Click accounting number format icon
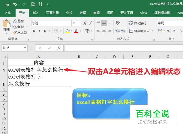The height and width of the screenshot is (134, 183). 160,31
